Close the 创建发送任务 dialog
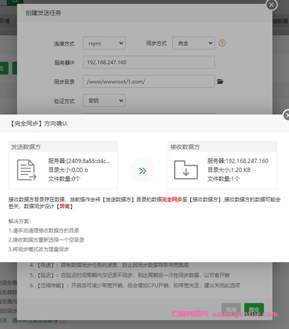Image resolution: width=289 pixels, height=329 pixels. pos(271,5)
